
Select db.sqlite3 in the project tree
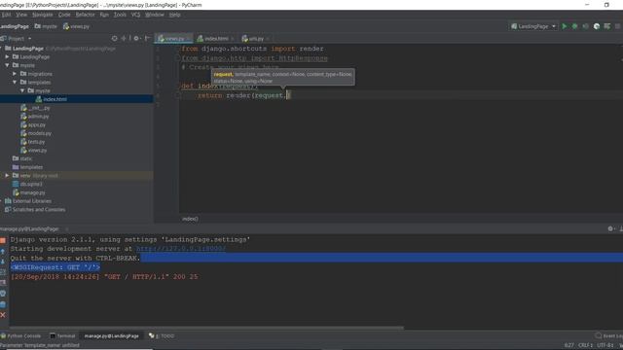pos(31,184)
